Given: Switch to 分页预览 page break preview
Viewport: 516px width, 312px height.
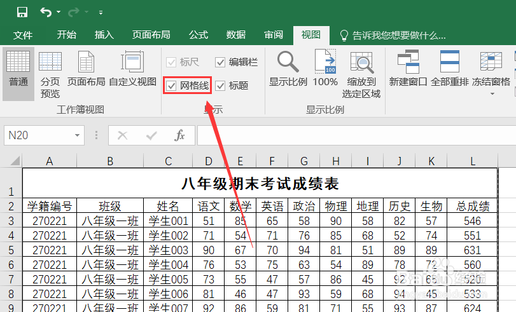Looking at the screenshot, I should (x=50, y=74).
